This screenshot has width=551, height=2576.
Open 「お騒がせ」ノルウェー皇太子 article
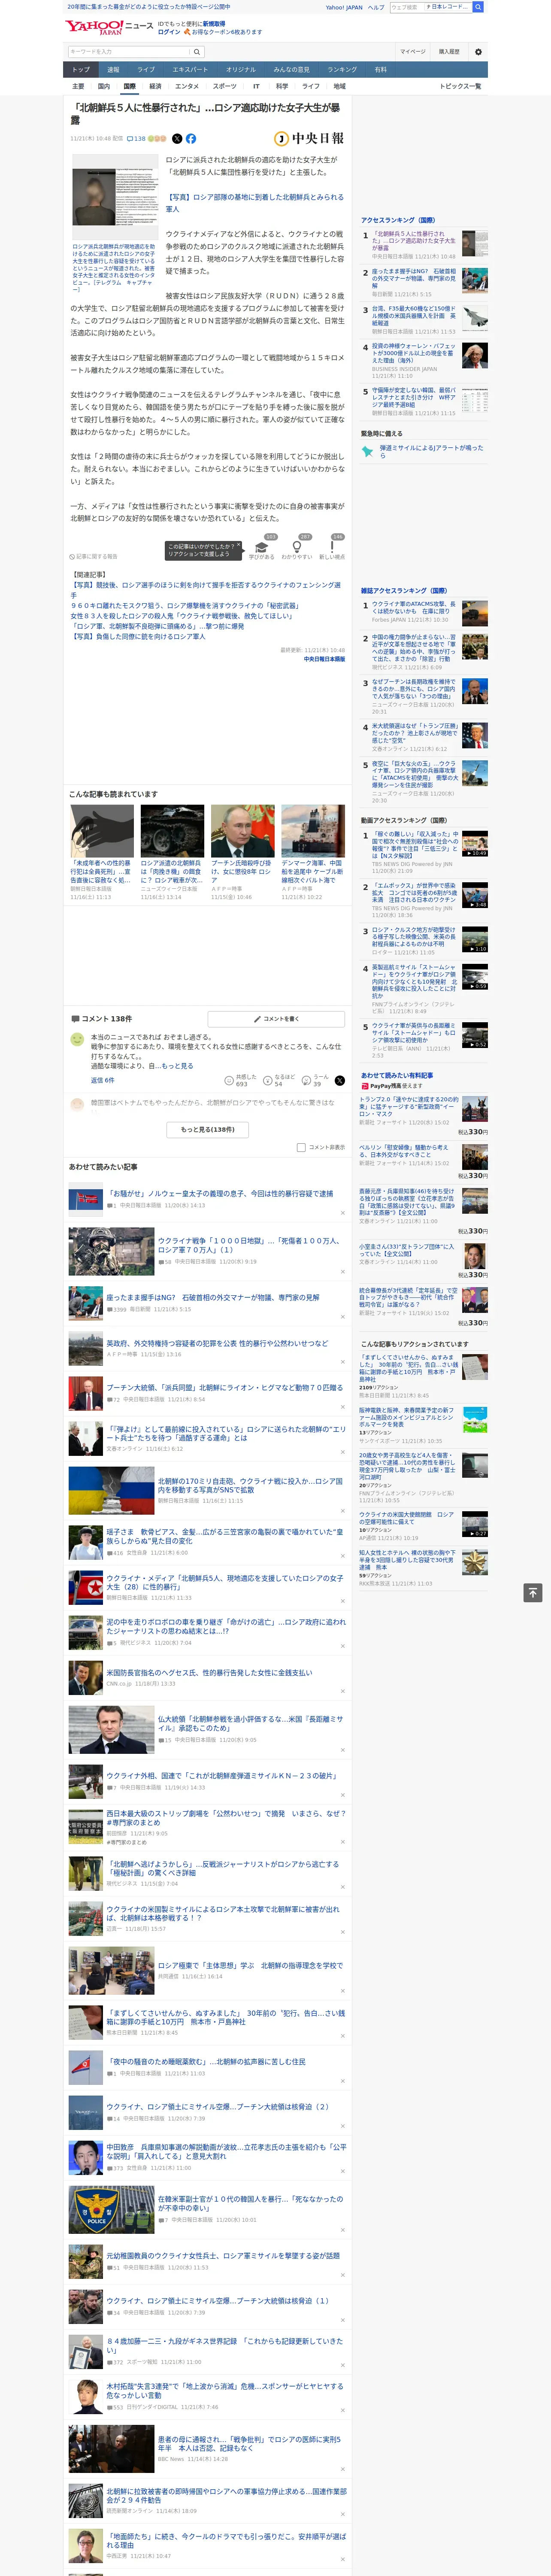220,1193
